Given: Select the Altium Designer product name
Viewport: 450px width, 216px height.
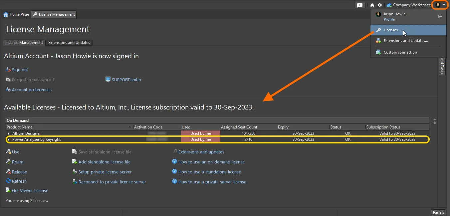Looking at the screenshot, I should tap(27, 133).
